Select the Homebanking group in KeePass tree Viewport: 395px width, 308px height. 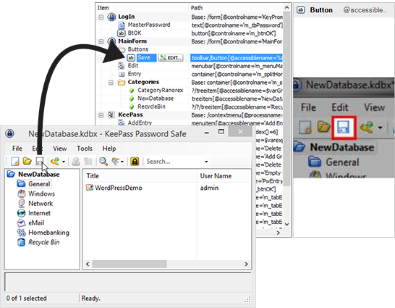click(x=48, y=233)
